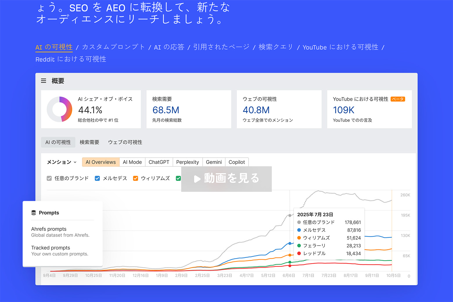The width and height of the screenshot is (453, 302).
Task: Select the AI Overviews tab
Action: coord(101,162)
